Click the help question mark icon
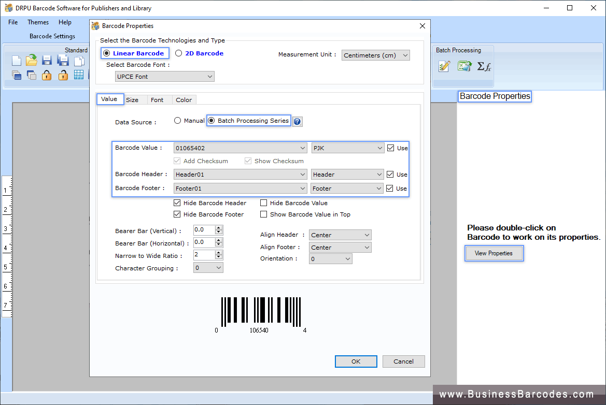 297,121
